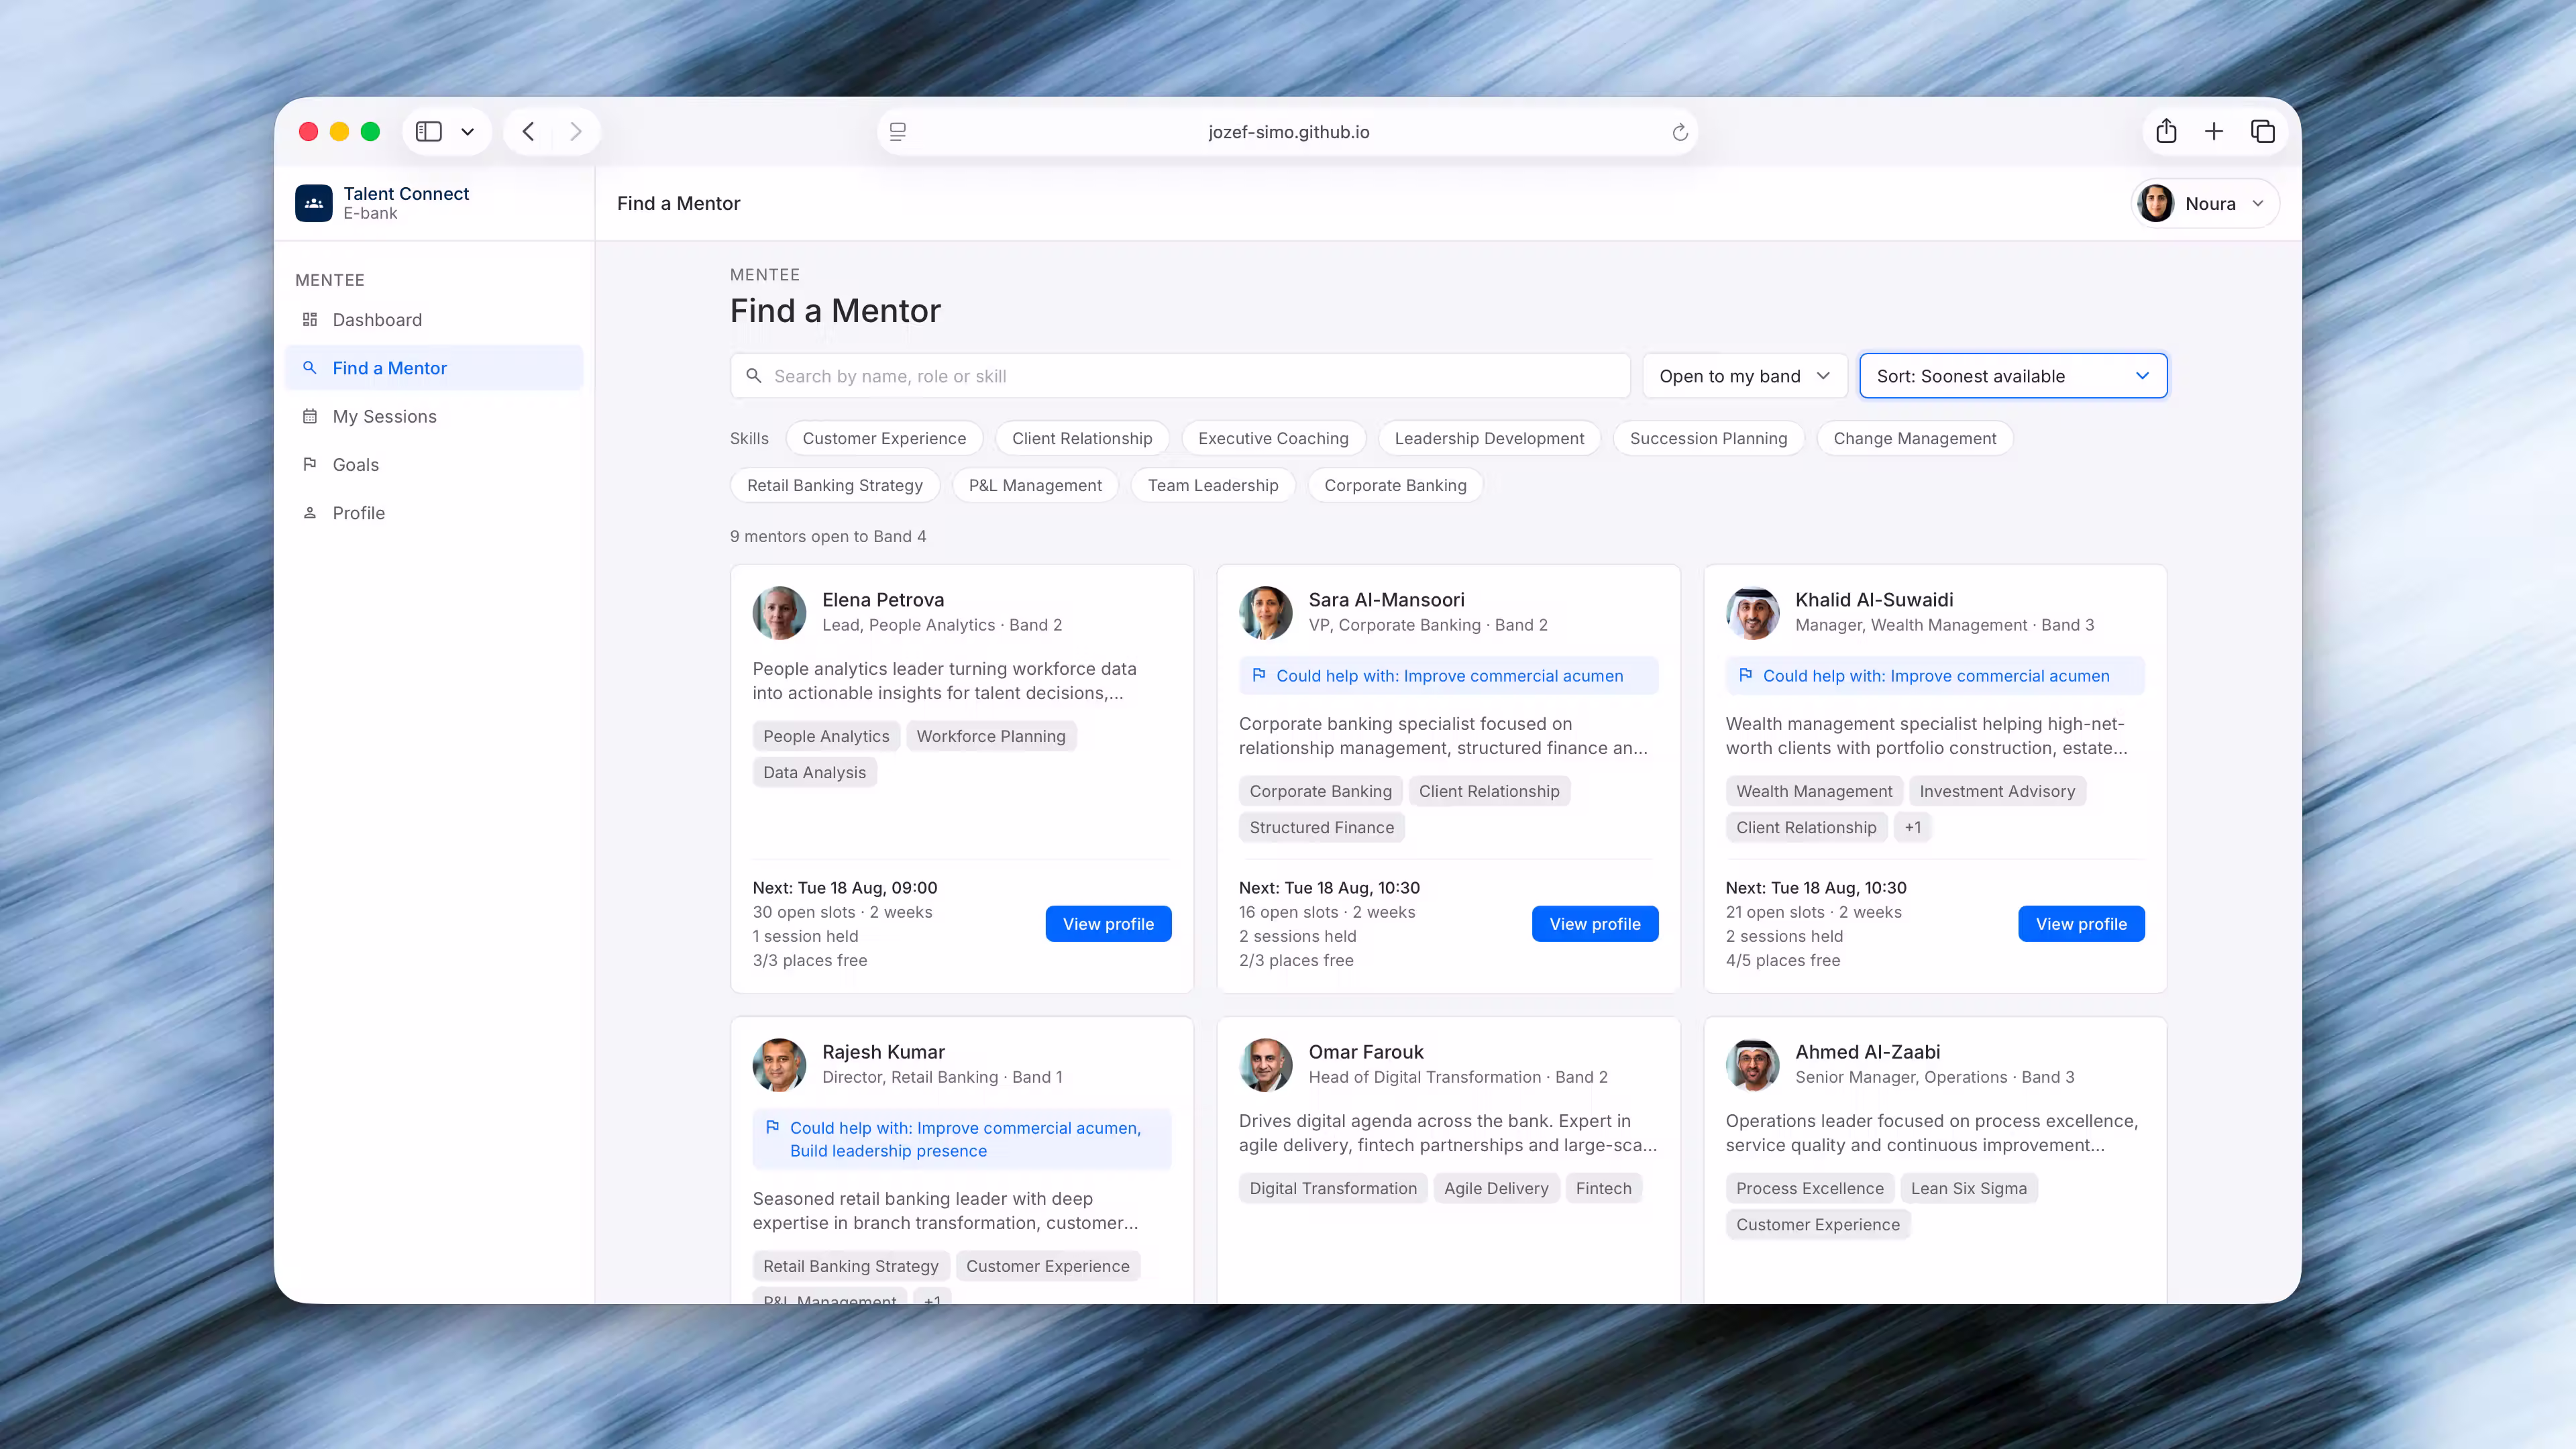Click the jozef-simo.github.io address bar
The image size is (2576, 1449).
1288,132
